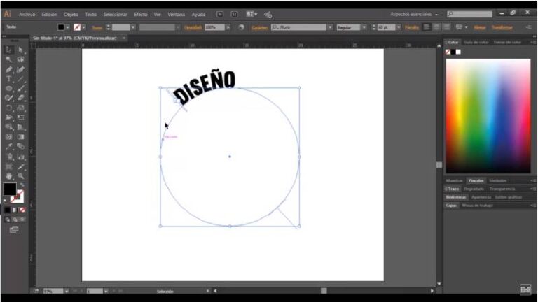Screen dimensions: 538x302
Task: Select the Lasso tool
Action: pyautogui.click(x=20, y=59)
